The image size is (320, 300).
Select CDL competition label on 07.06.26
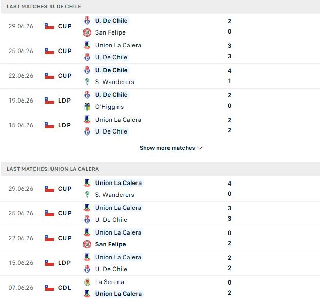click(x=64, y=288)
